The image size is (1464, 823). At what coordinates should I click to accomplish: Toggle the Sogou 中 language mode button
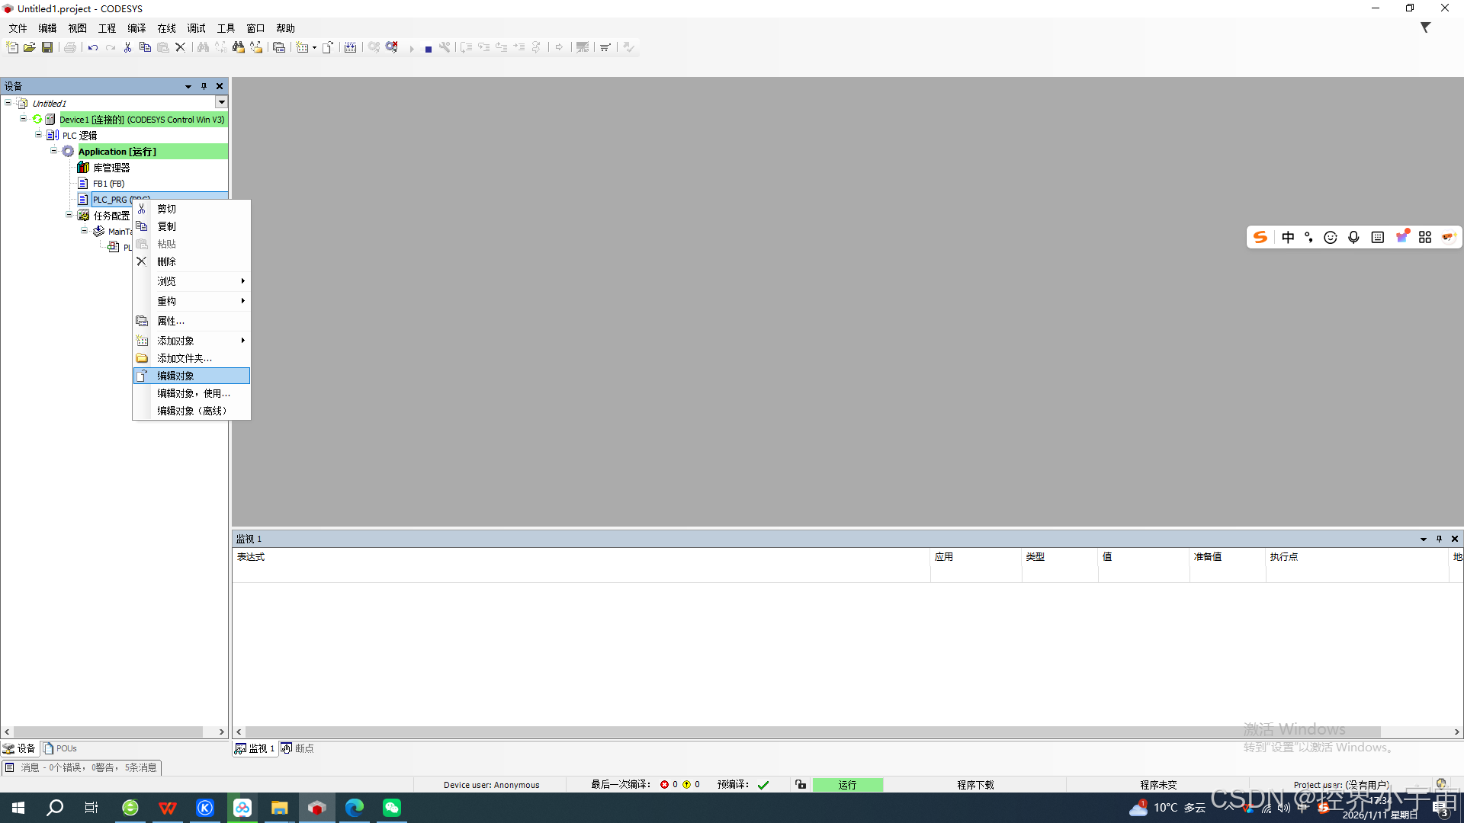tap(1288, 237)
